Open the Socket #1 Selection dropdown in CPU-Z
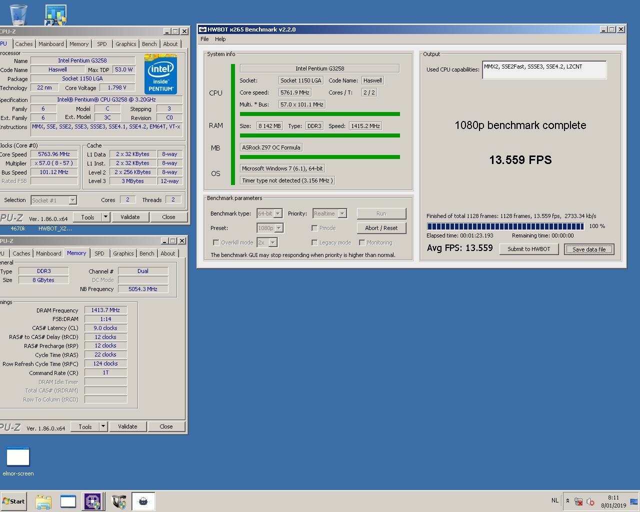 click(x=73, y=200)
